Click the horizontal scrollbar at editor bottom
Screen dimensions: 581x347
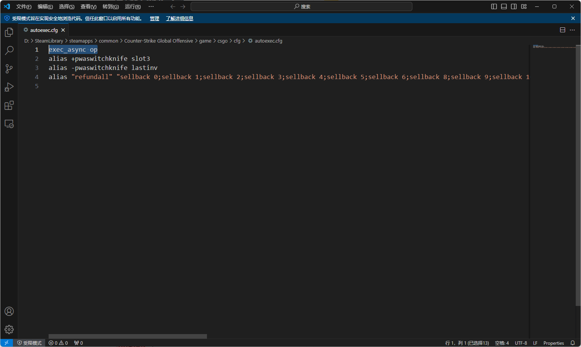pyautogui.click(x=128, y=336)
